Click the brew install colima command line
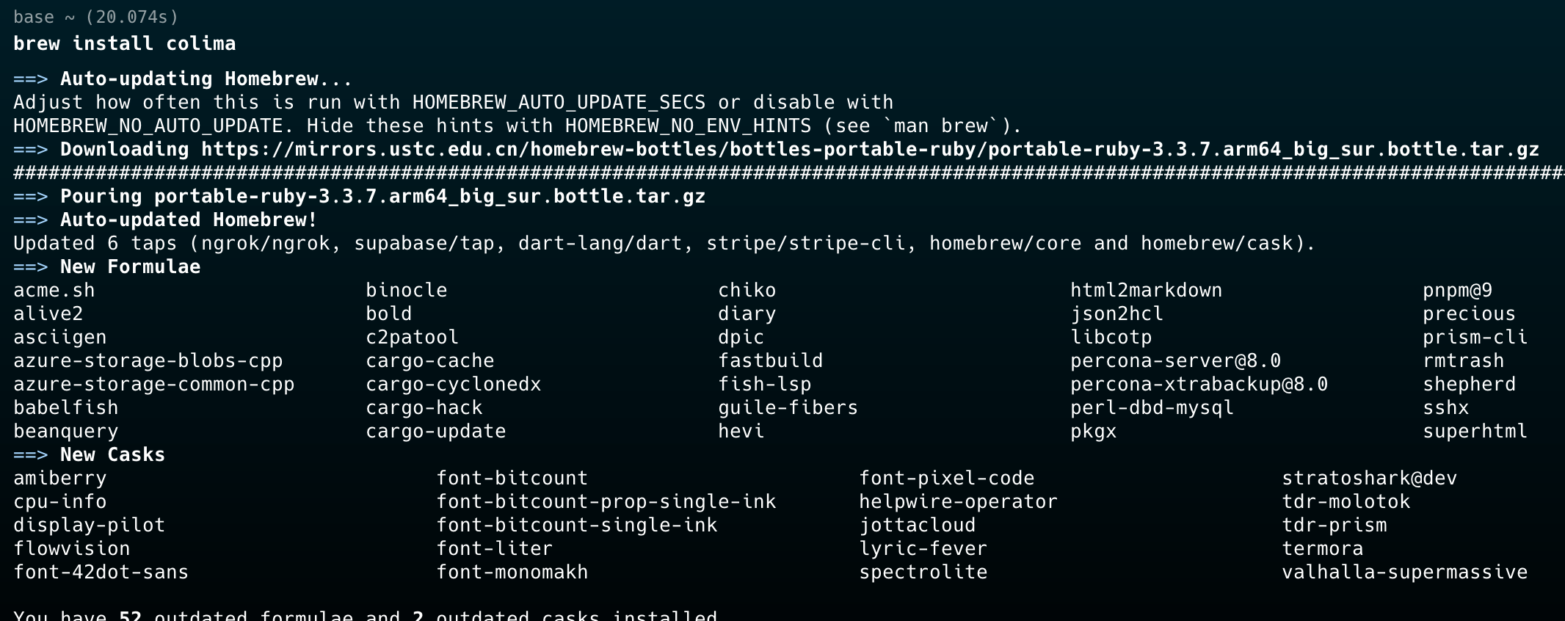The width and height of the screenshot is (1565, 621). pyautogui.click(x=125, y=43)
